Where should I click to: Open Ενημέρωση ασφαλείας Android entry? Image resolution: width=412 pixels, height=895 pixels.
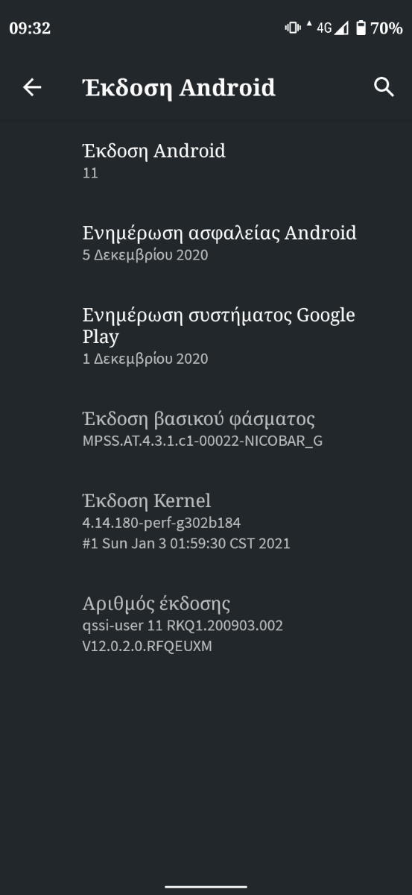click(206, 243)
